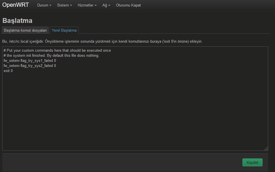Expand the Sistem menu
This screenshot has width=275, height=172.
65,5
